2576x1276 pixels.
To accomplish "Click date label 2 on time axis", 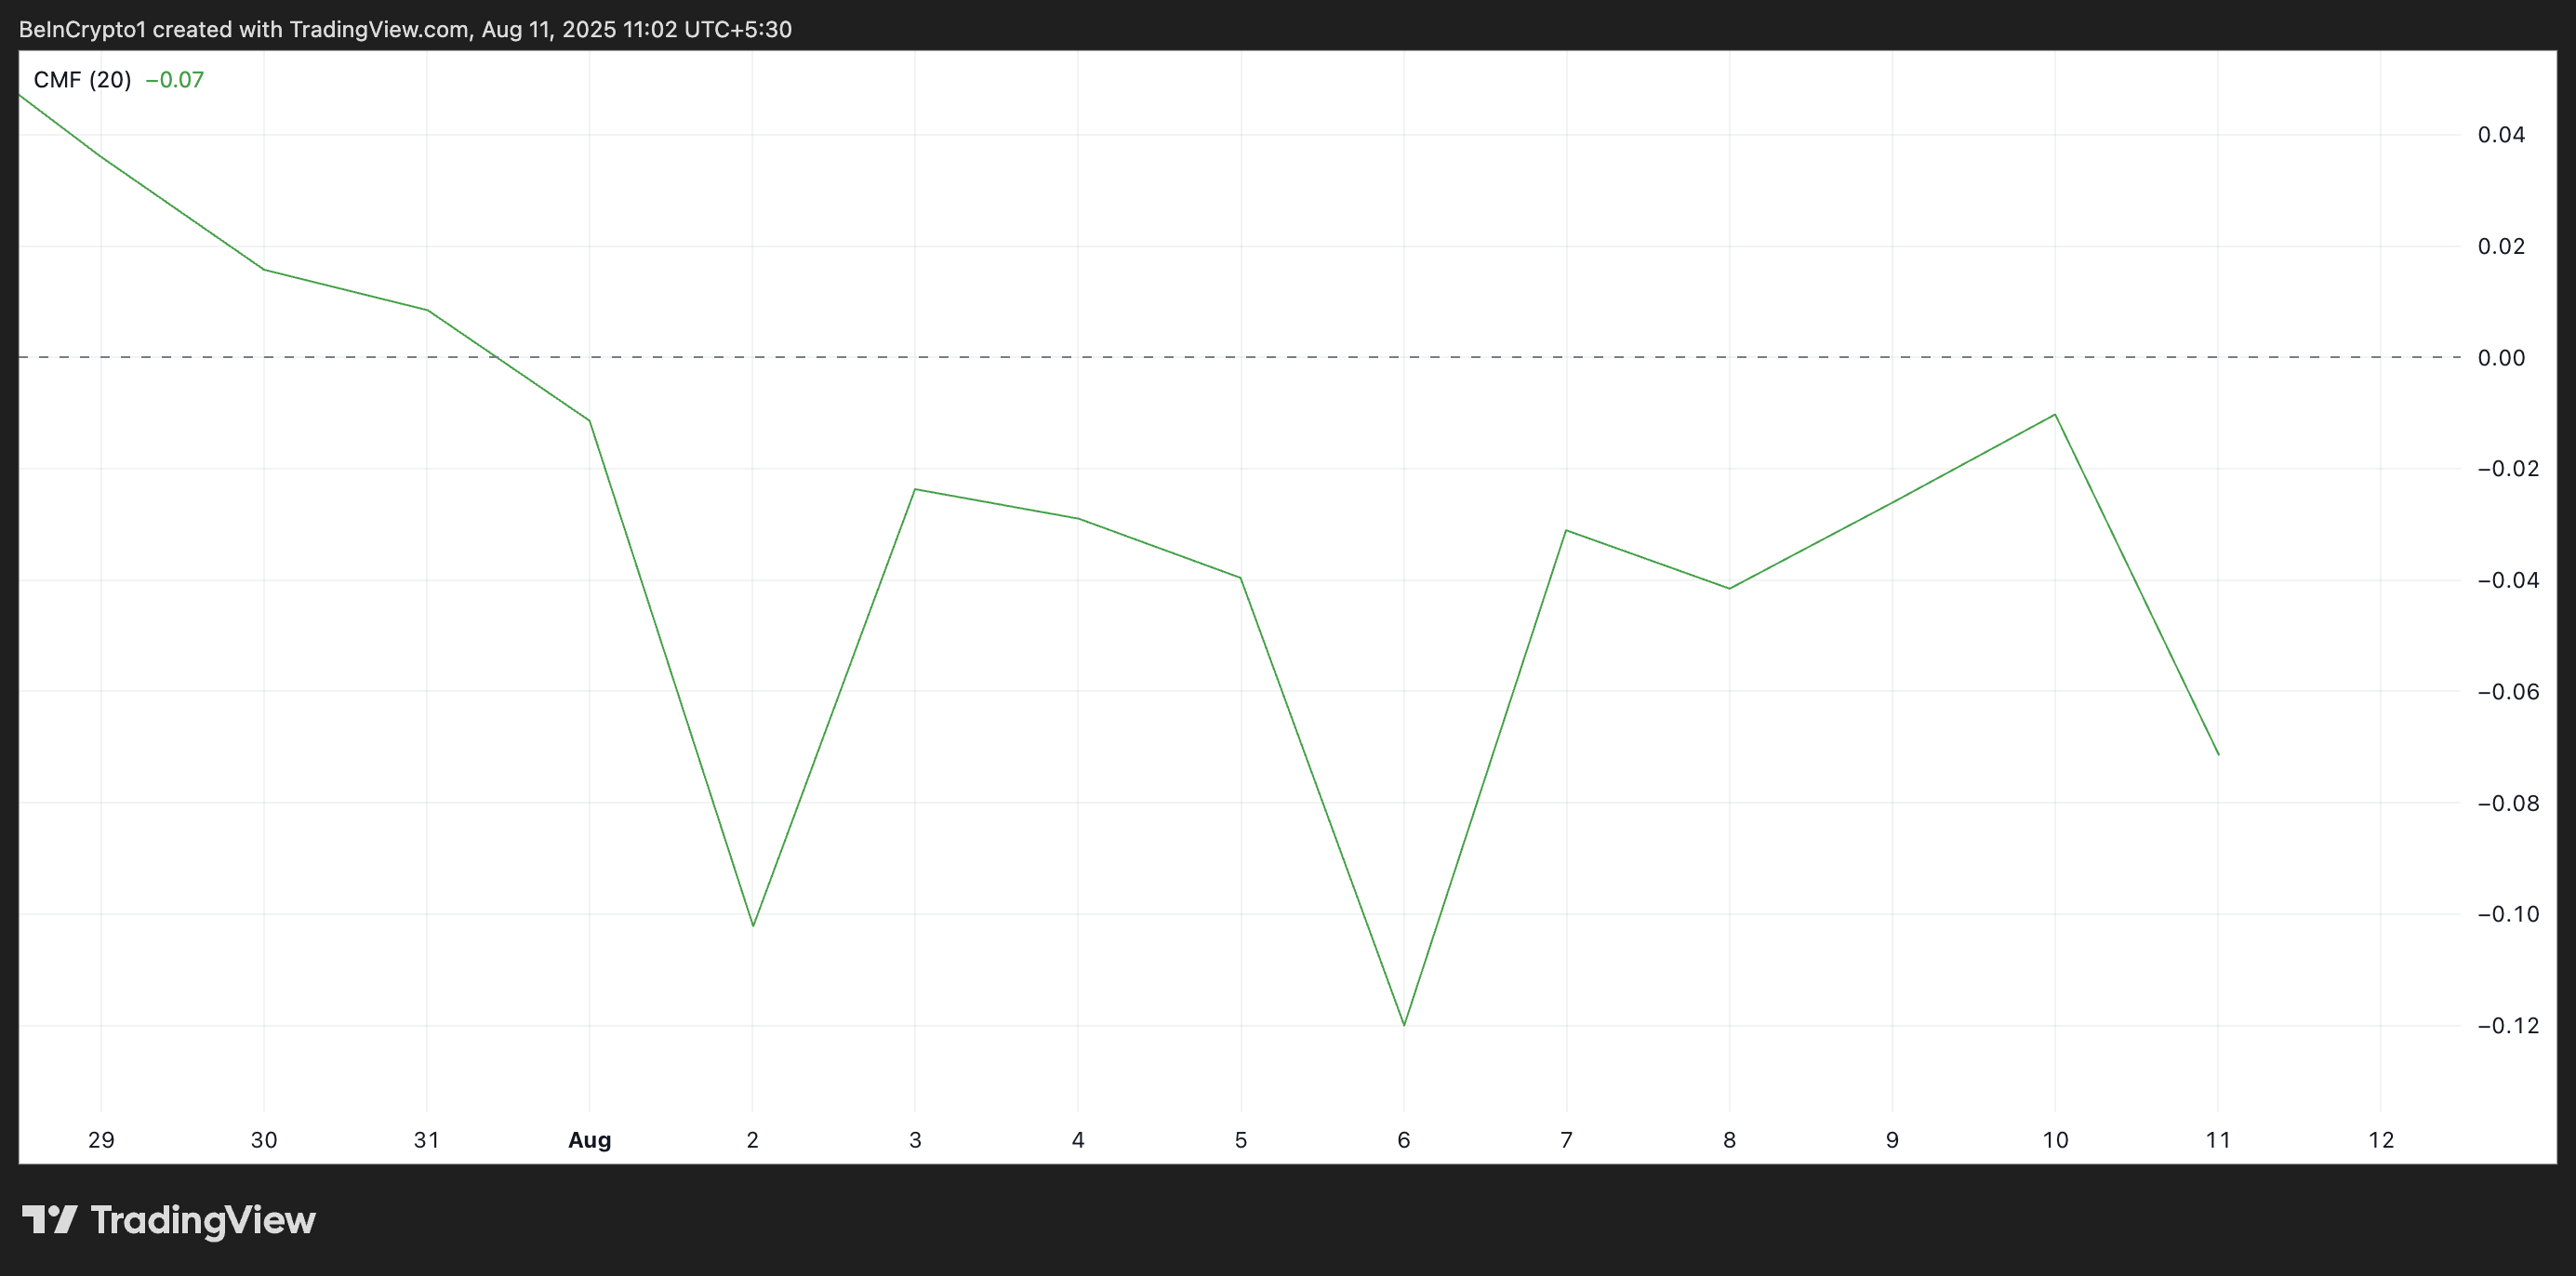I will point(752,1140).
